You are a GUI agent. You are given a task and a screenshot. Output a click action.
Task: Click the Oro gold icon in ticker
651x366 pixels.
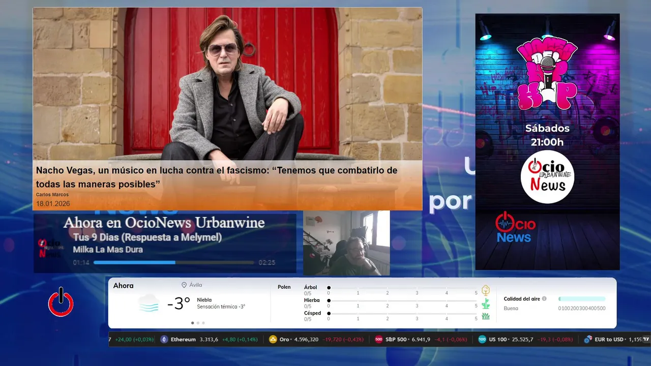click(x=273, y=340)
